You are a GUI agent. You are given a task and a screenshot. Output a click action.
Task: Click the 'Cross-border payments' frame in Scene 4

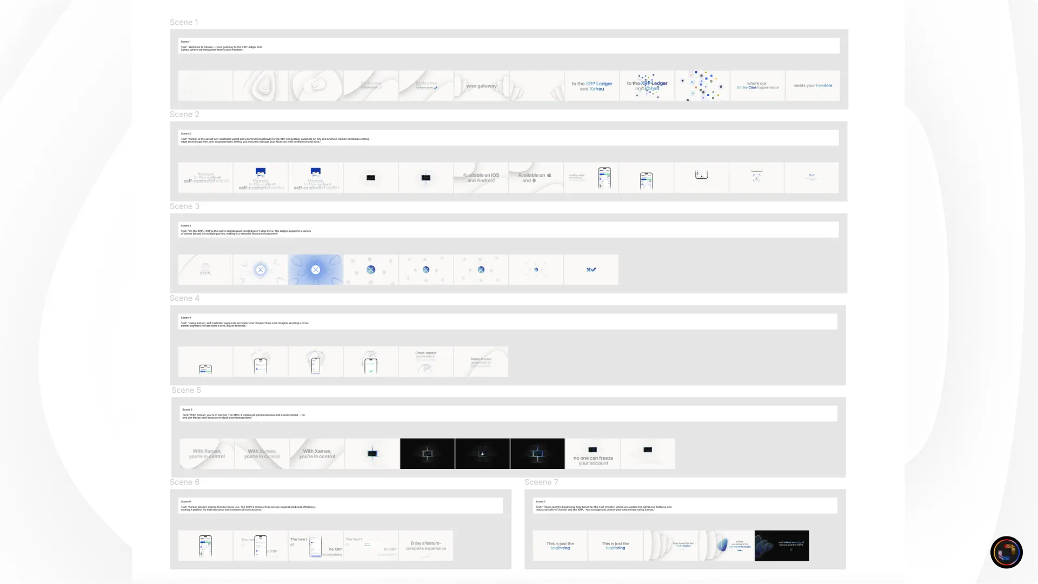426,362
